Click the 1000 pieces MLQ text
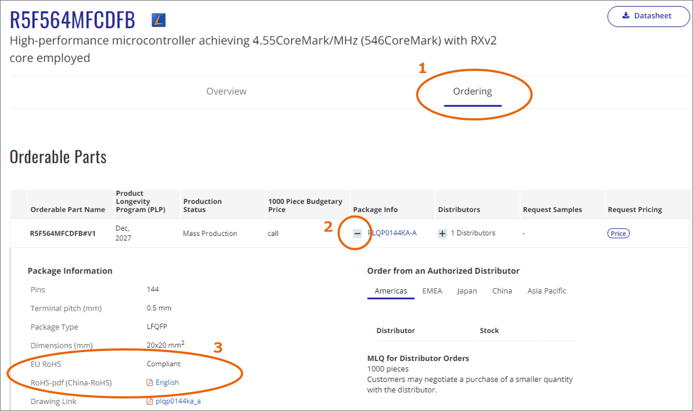Viewport: 693px width, 411px height. (x=388, y=369)
